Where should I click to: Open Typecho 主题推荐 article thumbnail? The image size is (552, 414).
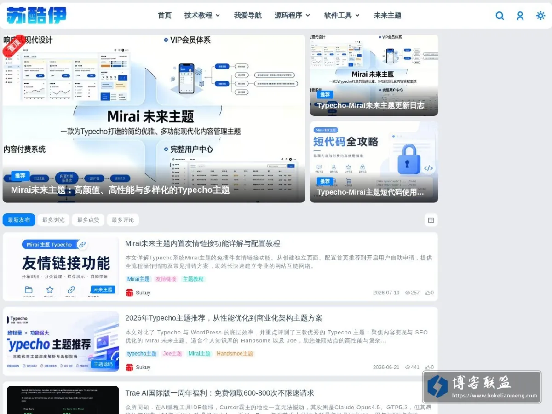[x=63, y=341]
